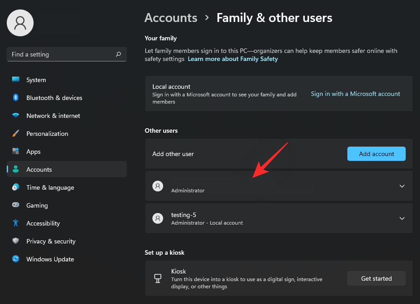The height and width of the screenshot is (304, 420).
Task: Click the Privacy & security shield icon
Action: (x=16, y=241)
